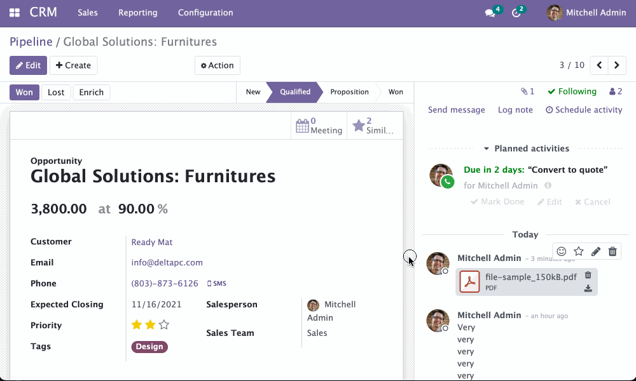The height and width of the screenshot is (381, 636).
Task: Set priority to three stars
Action: 164,325
